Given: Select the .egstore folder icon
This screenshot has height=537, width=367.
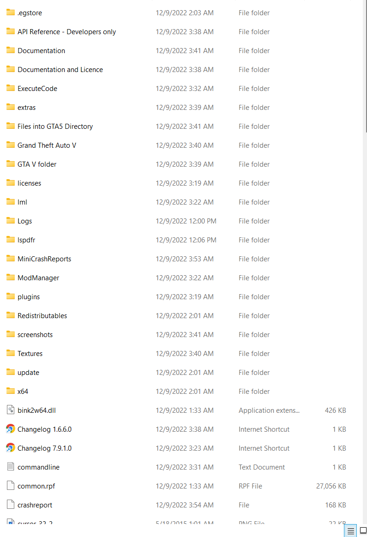Looking at the screenshot, I should 11,12.
